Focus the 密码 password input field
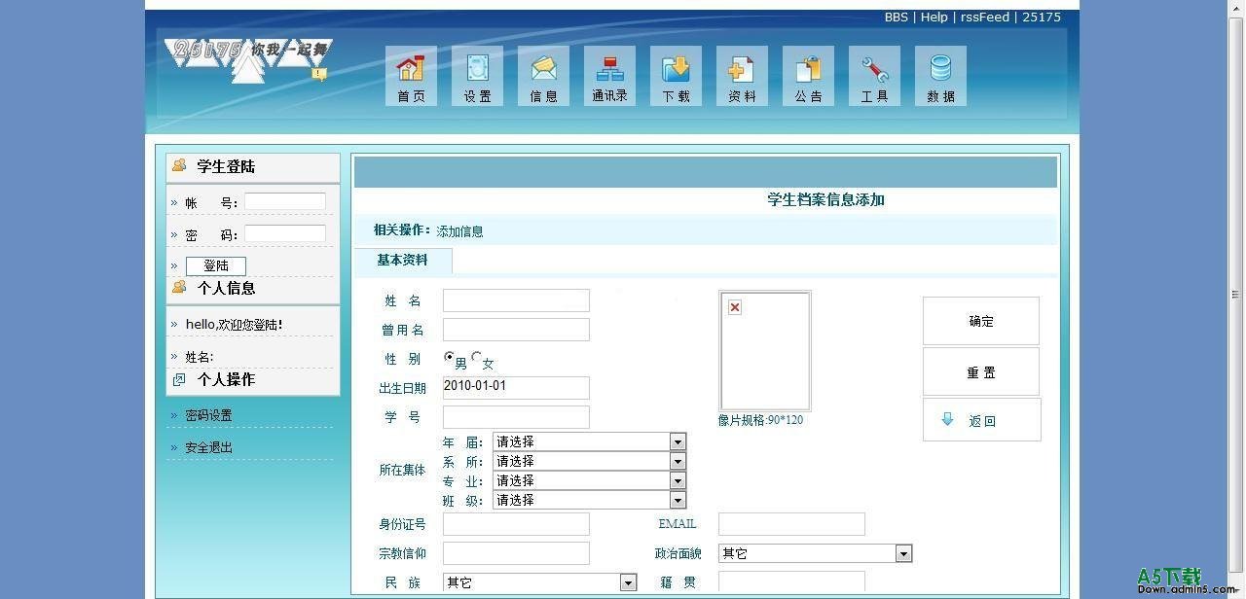 click(285, 233)
